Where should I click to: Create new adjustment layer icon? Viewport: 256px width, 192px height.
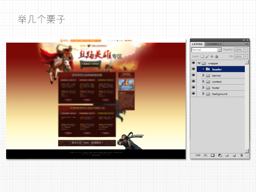pyautogui.click(x=220, y=155)
